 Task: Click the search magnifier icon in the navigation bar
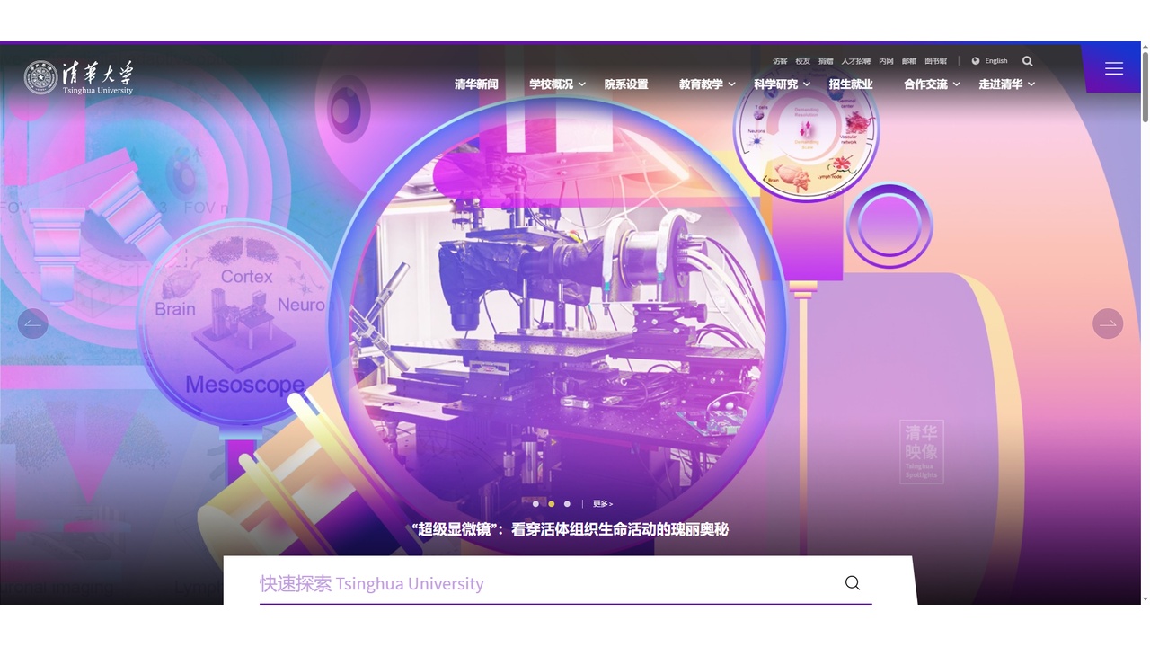[1027, 61]
